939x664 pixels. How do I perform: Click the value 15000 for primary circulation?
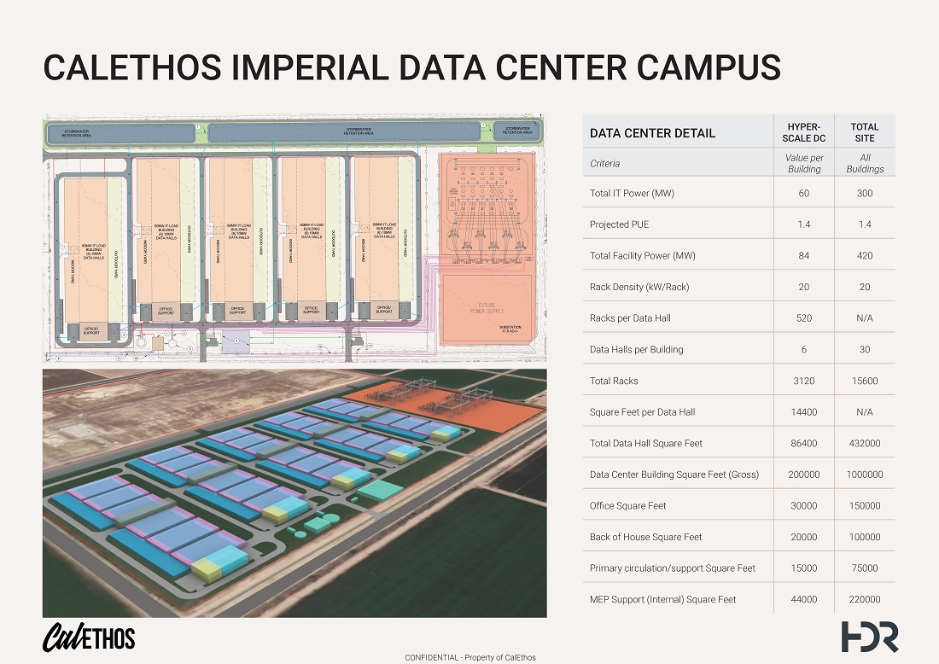(x=803, y=568)
